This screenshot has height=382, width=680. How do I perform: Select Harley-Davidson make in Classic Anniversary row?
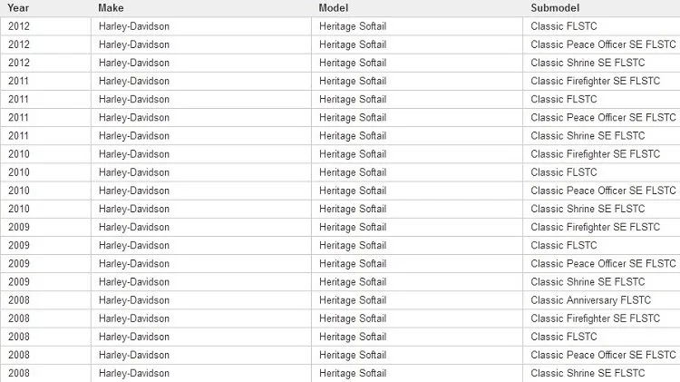point(134,300)
